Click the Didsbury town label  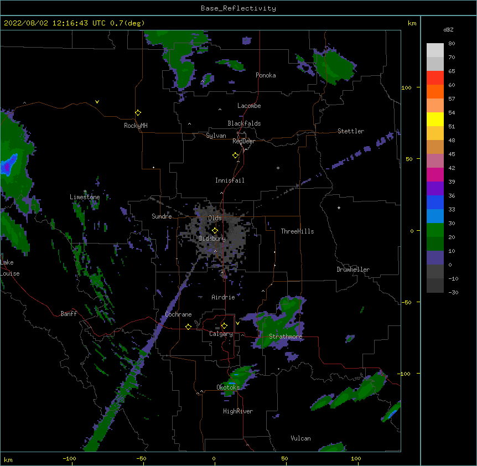[x=212, y=239]
